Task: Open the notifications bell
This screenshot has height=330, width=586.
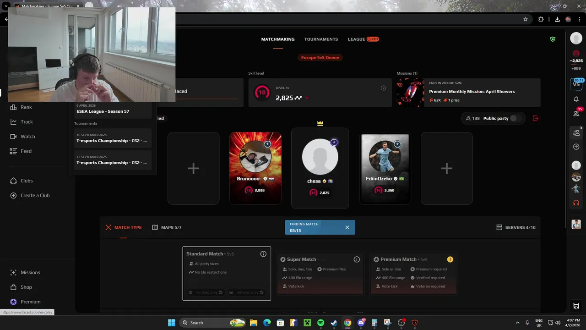Action: [576, 99]
